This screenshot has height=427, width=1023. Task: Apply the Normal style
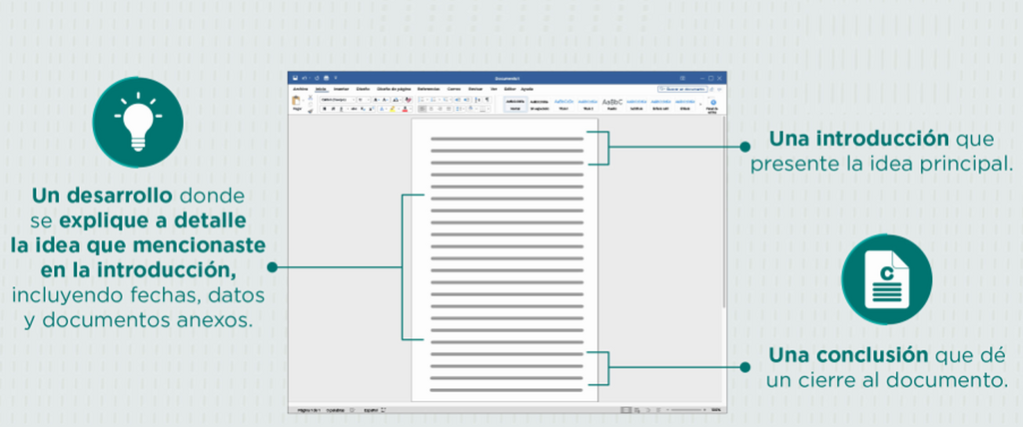pyautogui.click(x=514, y=104)
